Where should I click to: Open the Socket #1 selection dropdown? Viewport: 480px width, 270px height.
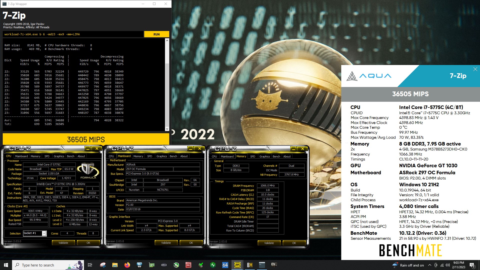pos(44,233)
